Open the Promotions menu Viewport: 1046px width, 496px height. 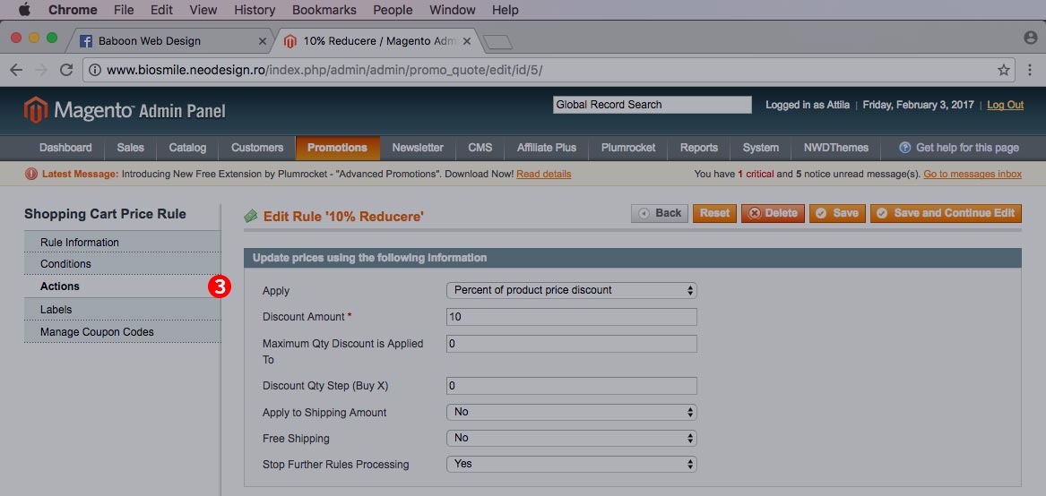(337, 148)
